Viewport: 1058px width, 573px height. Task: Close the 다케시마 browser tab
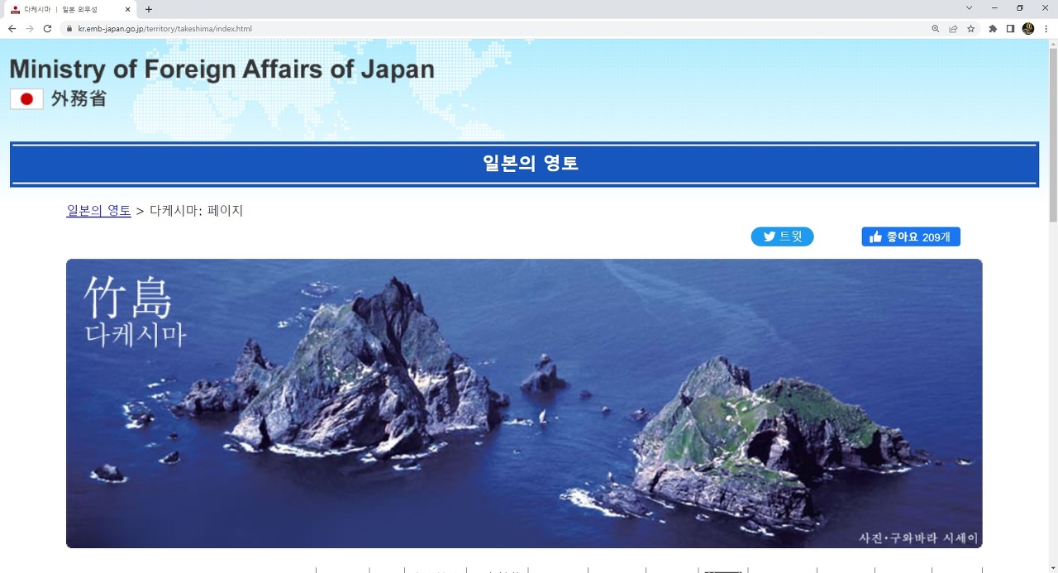pos(126,9)
